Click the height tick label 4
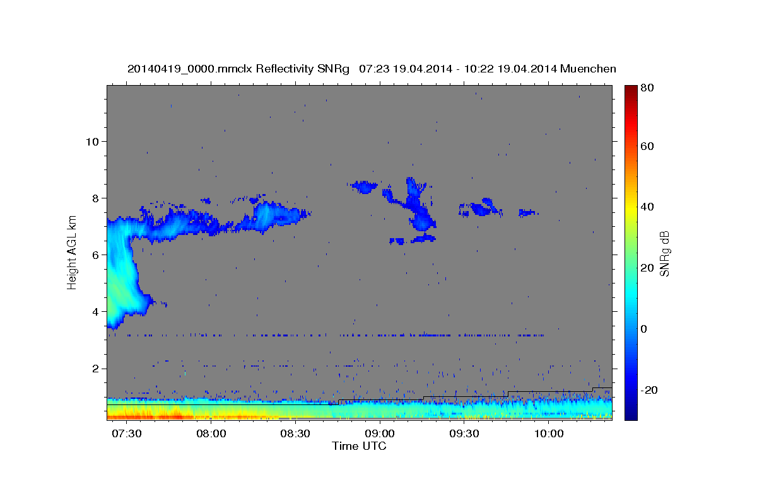 [95, 311]
